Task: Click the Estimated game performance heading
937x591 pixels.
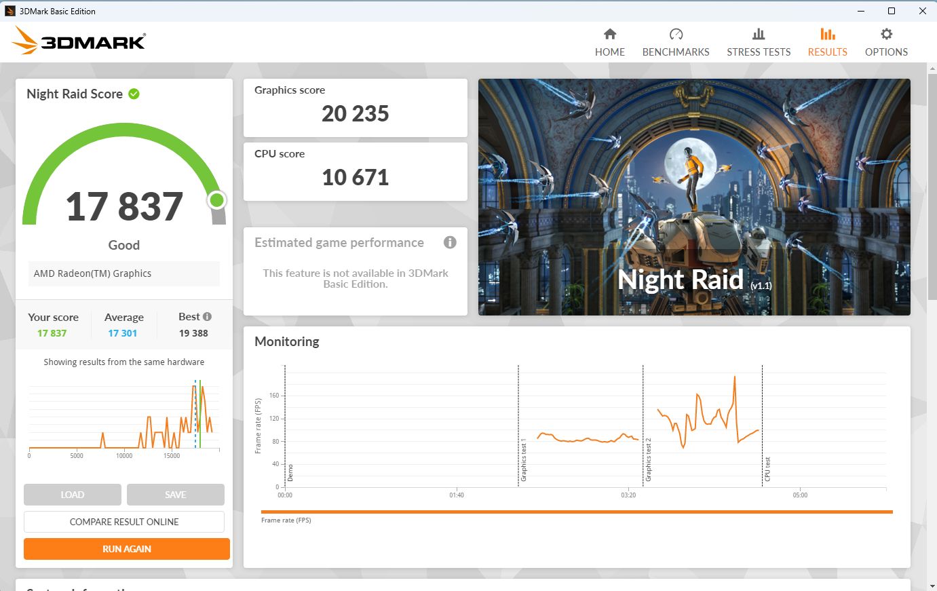Action: 339,242
